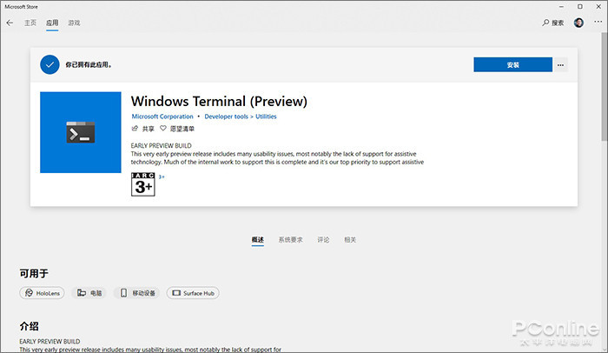
Task: Click the HoloLens device chip
Action: (x=42, y=293)
